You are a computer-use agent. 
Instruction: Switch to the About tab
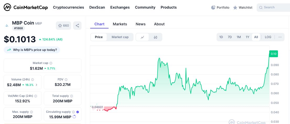tap(159, 24)
